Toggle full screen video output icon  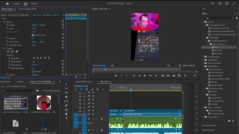(x=234, y=3)
